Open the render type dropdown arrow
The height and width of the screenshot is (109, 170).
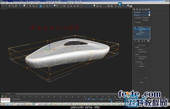pos(128,6)
